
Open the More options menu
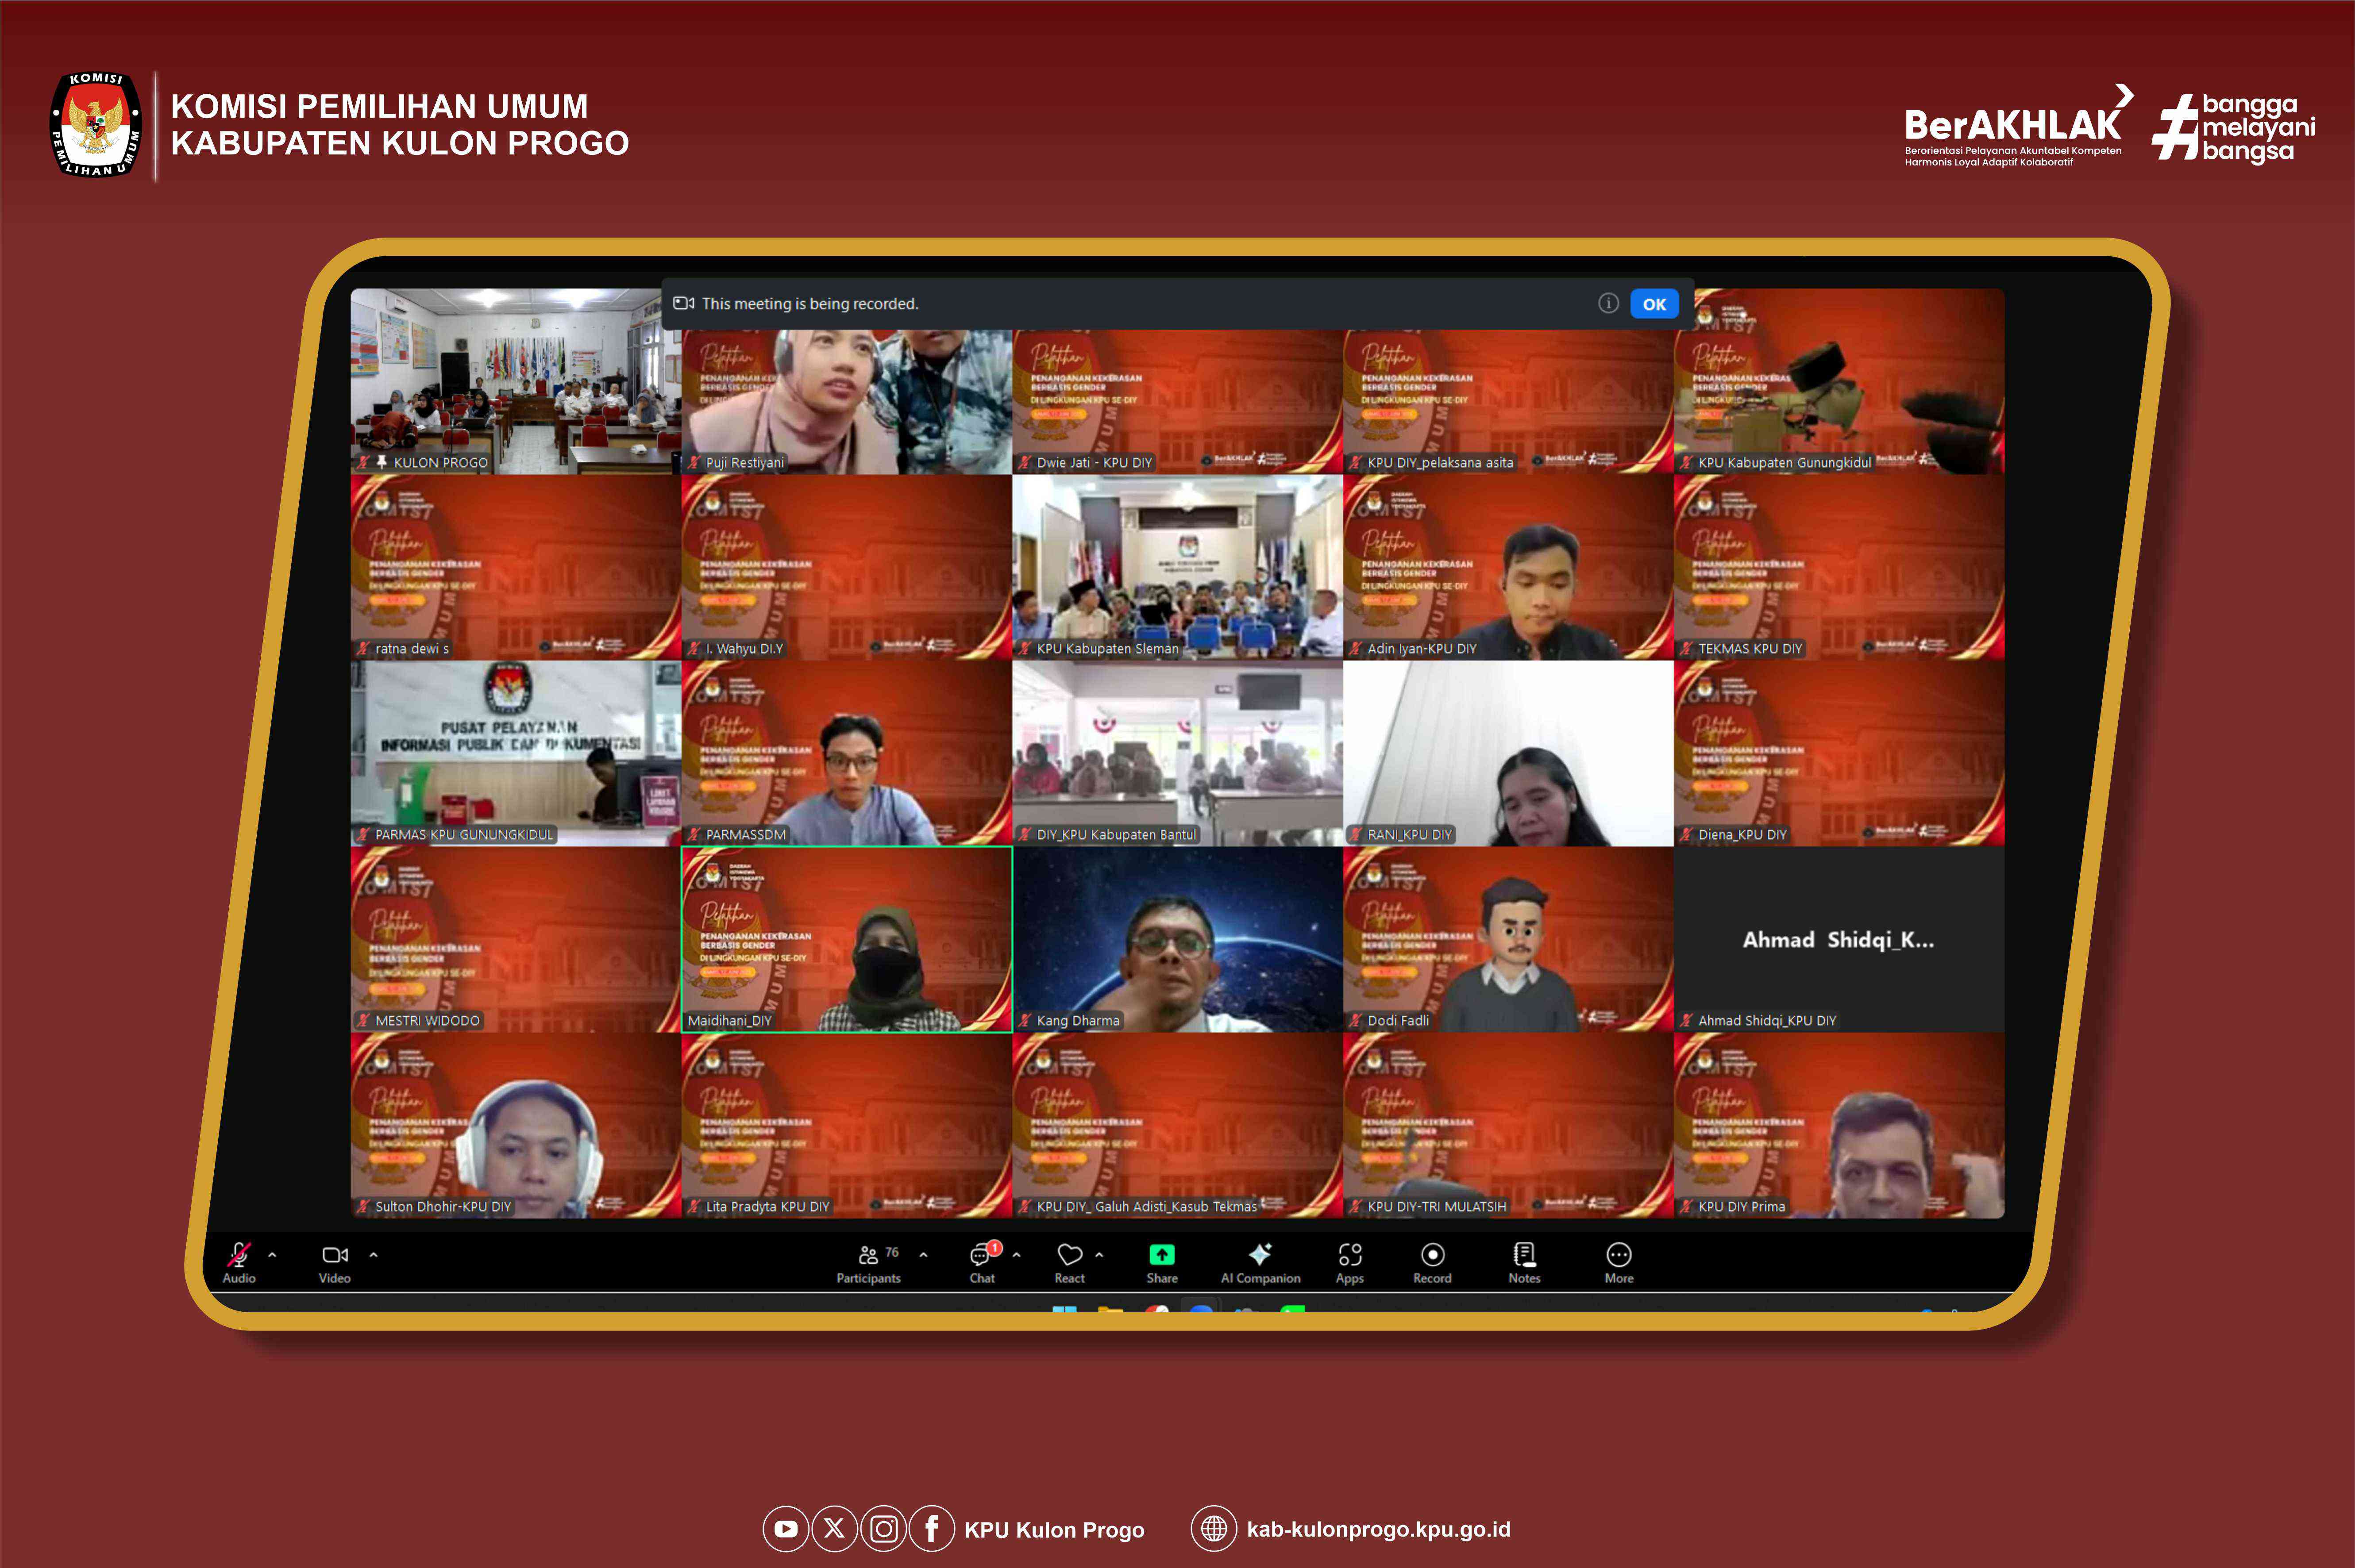click(1618, 1255)
